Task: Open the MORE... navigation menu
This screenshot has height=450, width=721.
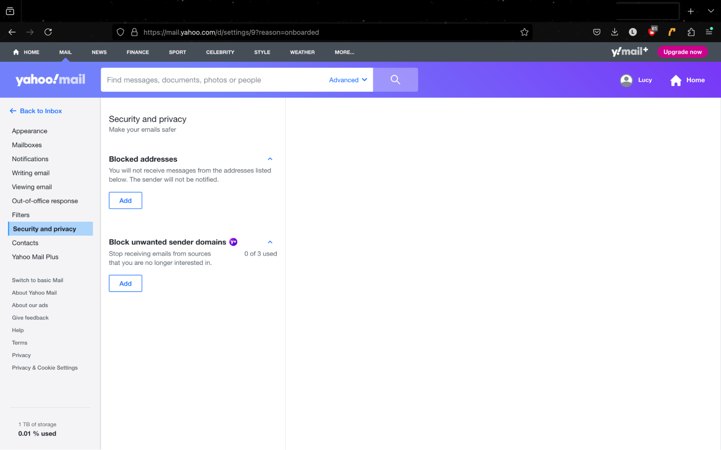Action: [344, 52]
